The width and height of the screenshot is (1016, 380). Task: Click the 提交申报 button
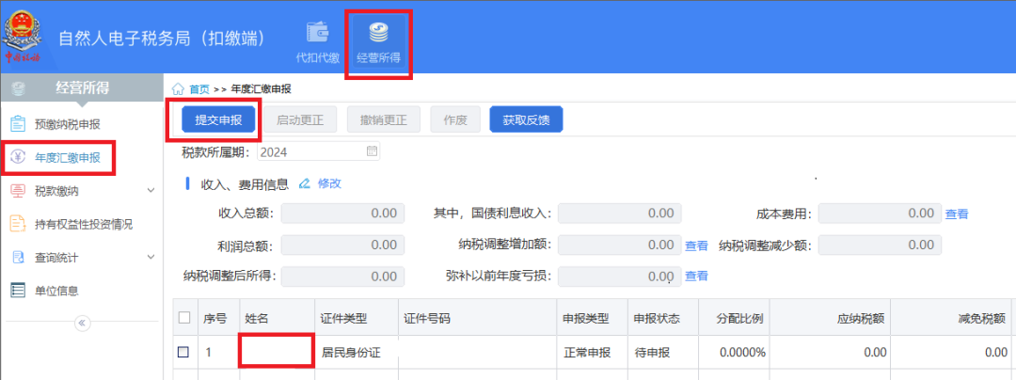pos(218,119)
